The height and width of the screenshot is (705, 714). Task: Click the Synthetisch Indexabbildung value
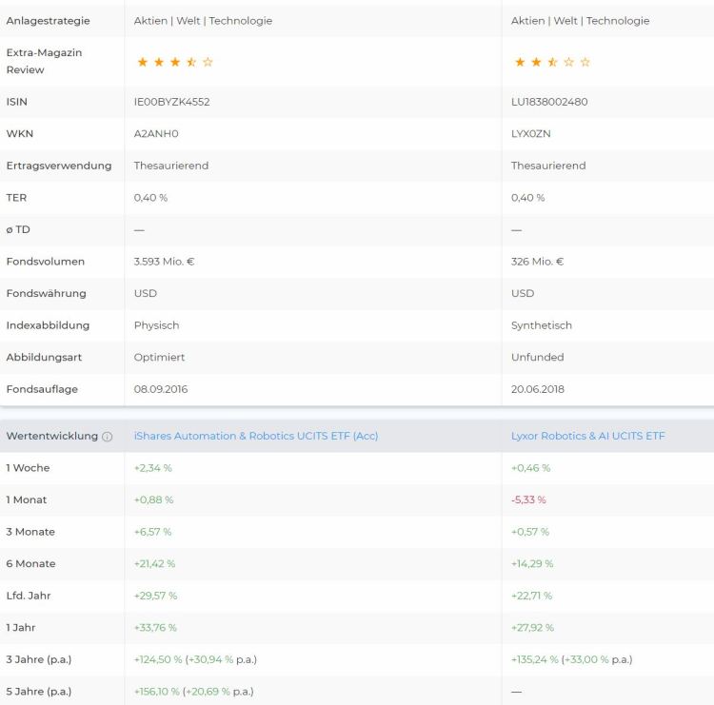click(x=542, y=325)
